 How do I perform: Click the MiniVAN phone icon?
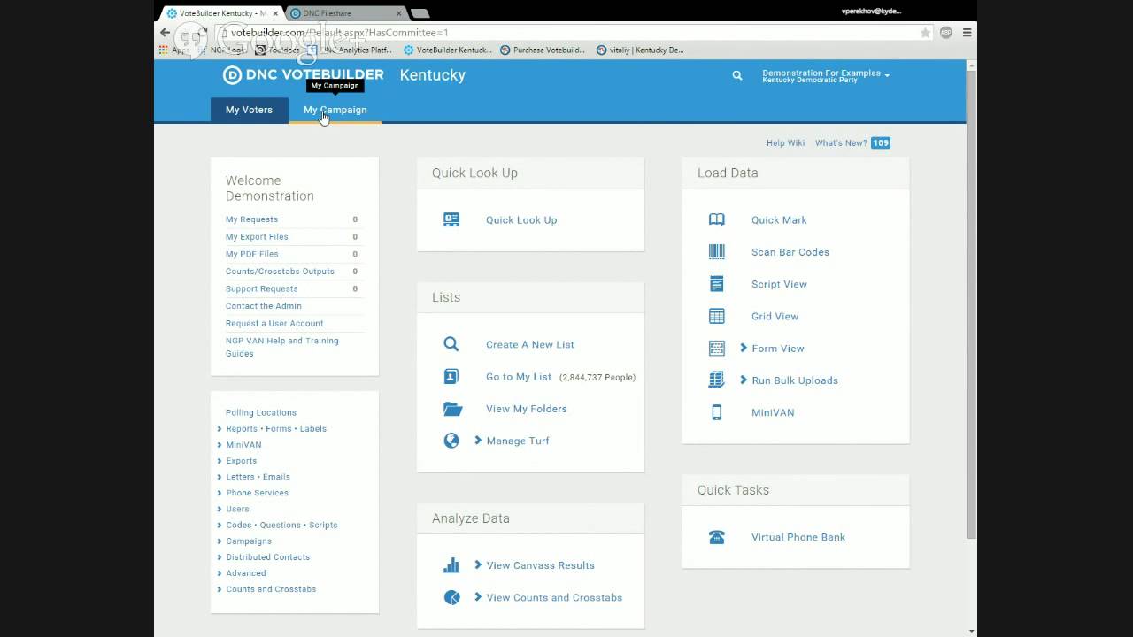tap(717, 412)
